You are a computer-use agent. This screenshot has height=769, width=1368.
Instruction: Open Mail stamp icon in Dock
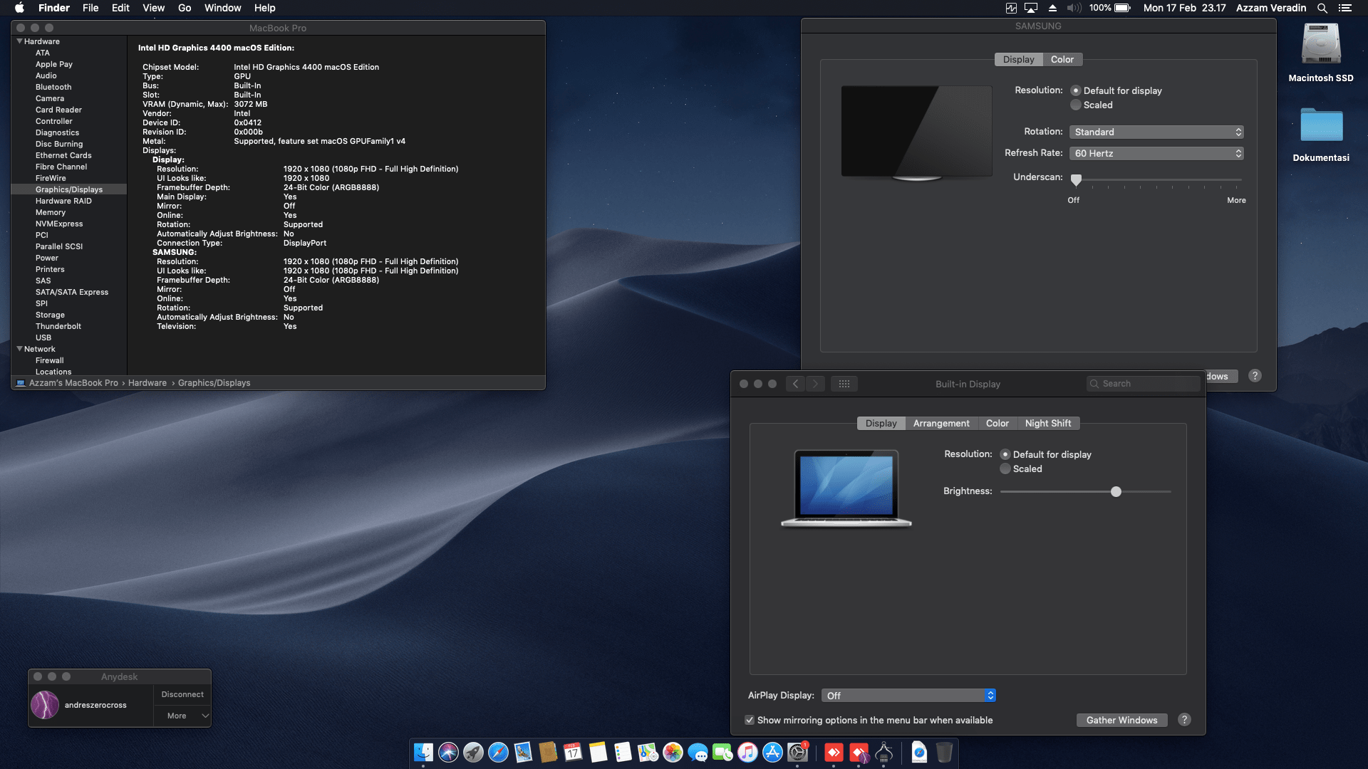pos(523,752)
